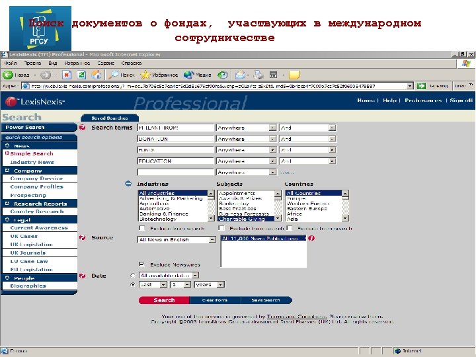Click the Edit with Word icon
This screenshot has height=357, width=476.
click(x=273, y=75)
